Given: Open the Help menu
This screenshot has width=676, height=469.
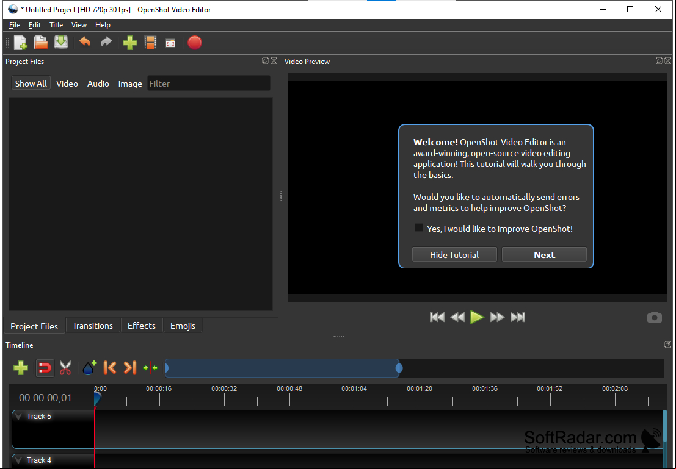Looking at the screenshot, I should tap(103, 25).
